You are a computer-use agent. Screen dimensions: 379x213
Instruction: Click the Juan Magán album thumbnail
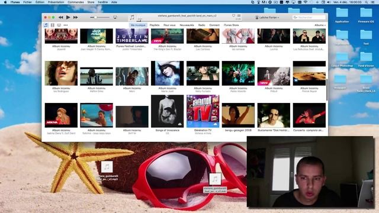point(97,36)
